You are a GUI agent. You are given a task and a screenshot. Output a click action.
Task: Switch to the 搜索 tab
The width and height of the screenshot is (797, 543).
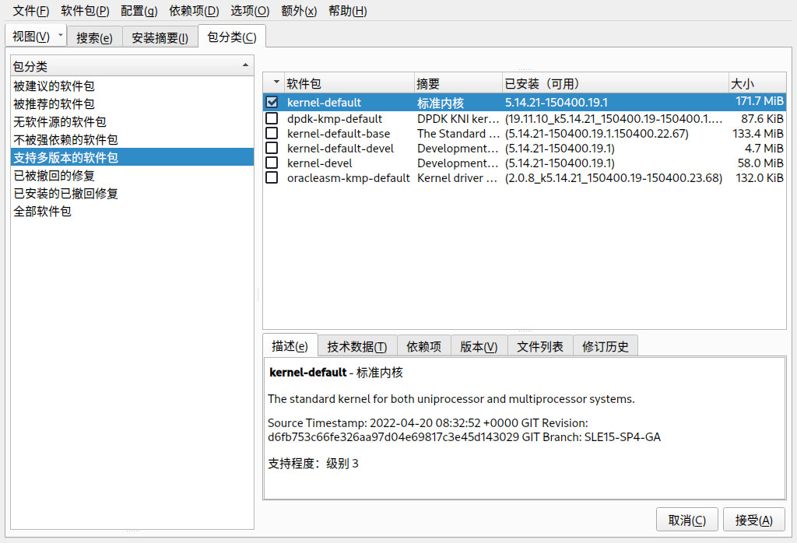click(94, 37)
